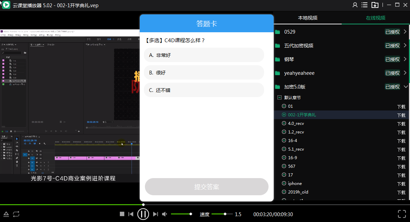Stop playback with the stop icon
The width and height of the screenshot is (410, 222).
coord(122,214)
